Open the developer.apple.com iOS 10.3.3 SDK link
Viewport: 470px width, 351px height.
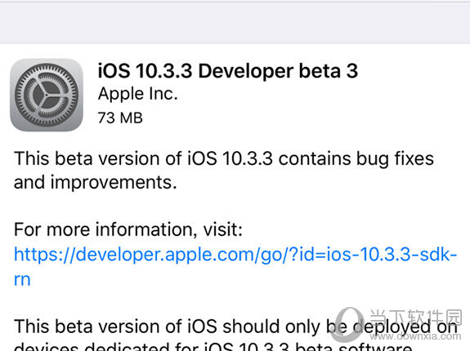click(235, 267)
